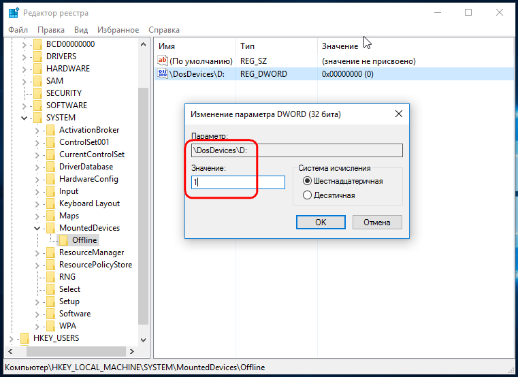The width and height of the screenshot is (518, 377).
Task: Close the DWORD edit dialog
Action: pyautogui.click(x=399, y=114)
